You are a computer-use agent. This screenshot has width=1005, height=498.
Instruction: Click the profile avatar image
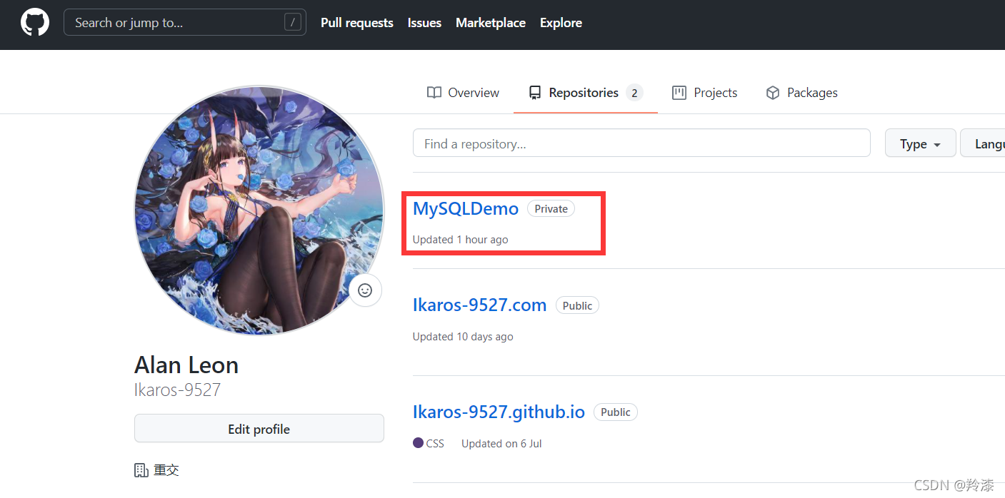click(x=259, y=210)
